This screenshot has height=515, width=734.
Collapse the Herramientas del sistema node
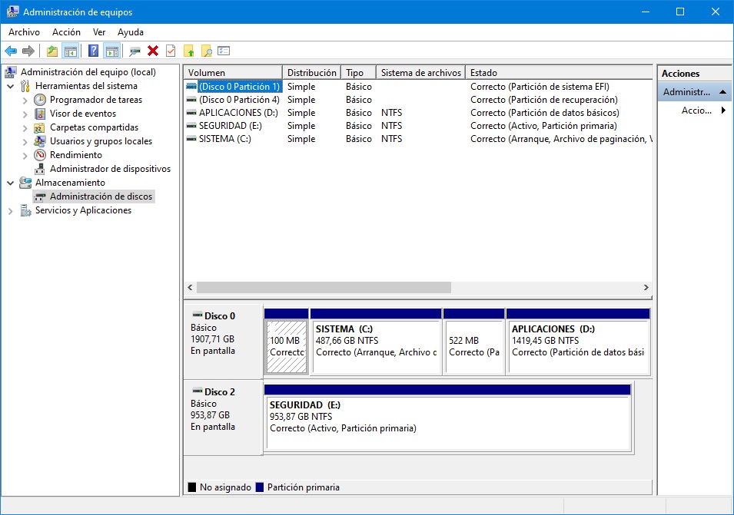coord(11,86)
